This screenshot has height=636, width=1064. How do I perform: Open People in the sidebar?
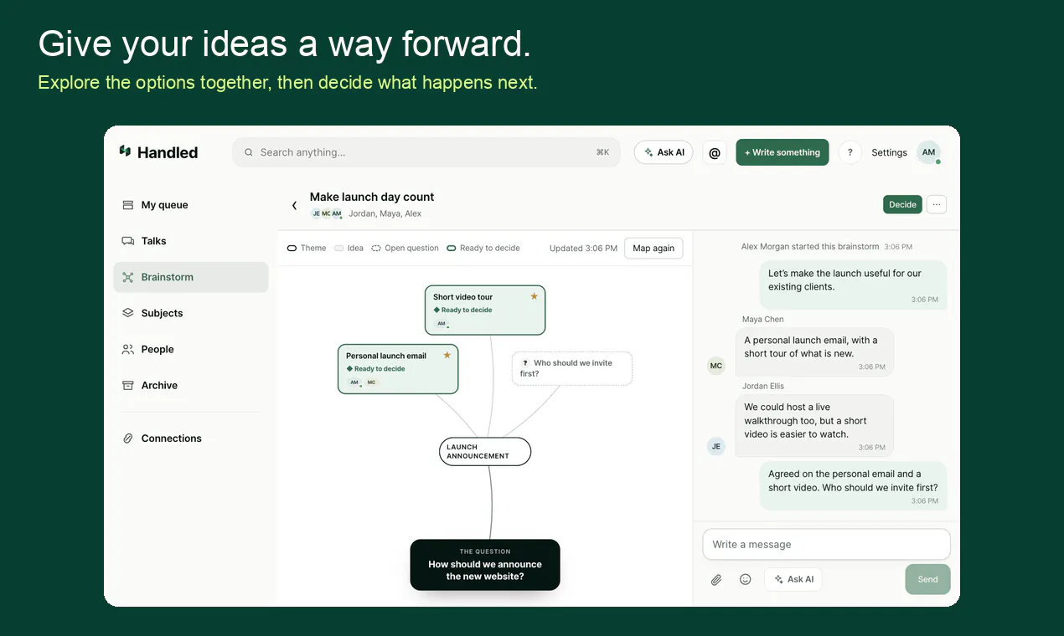tap(191, 349)
